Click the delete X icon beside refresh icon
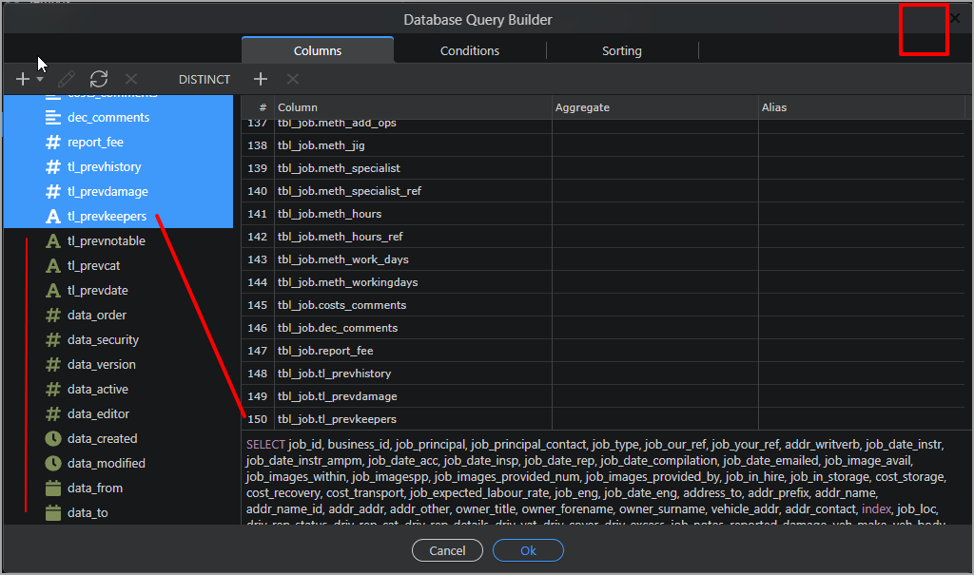This screenshot has width=974, height=575. 131,79
